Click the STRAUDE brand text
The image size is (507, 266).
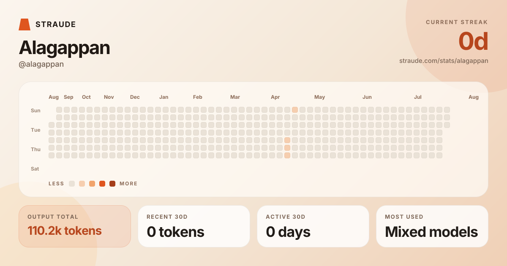(56, 24)
